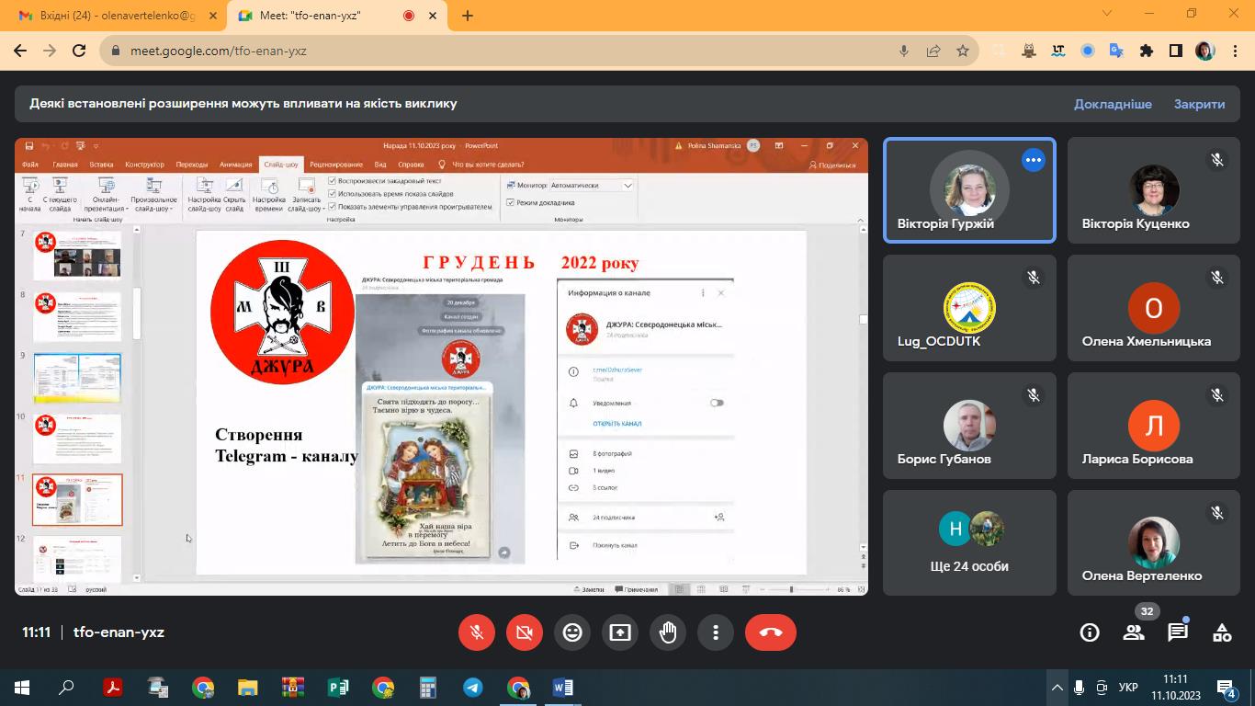The height and width of the screenshot is (706, 1255).
Task: Click the Докладніше link in the banner
Action: click(x=1113, y=104)
